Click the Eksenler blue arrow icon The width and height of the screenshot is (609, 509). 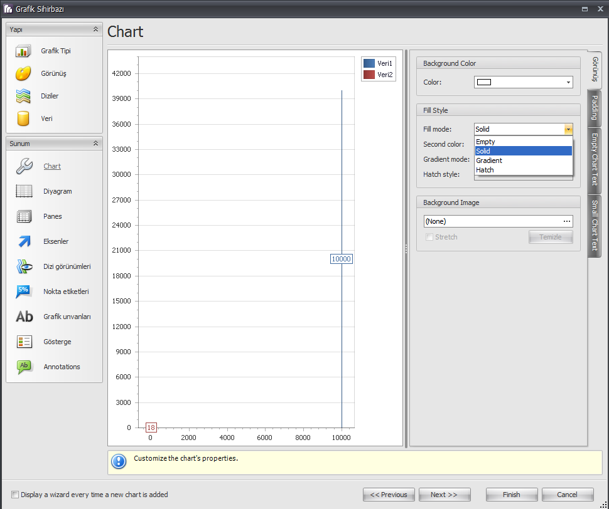[24, 241]
